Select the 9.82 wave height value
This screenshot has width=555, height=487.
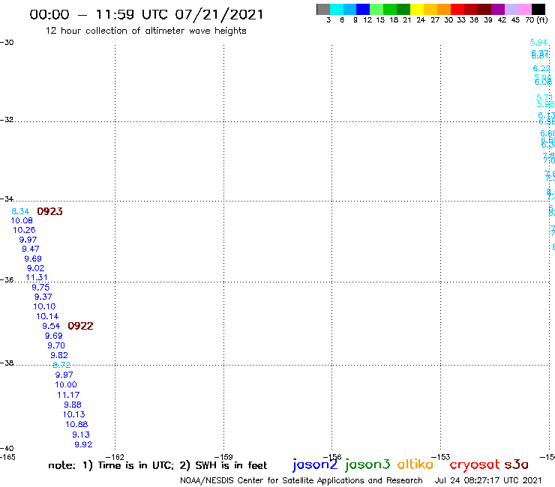[58, 355]
